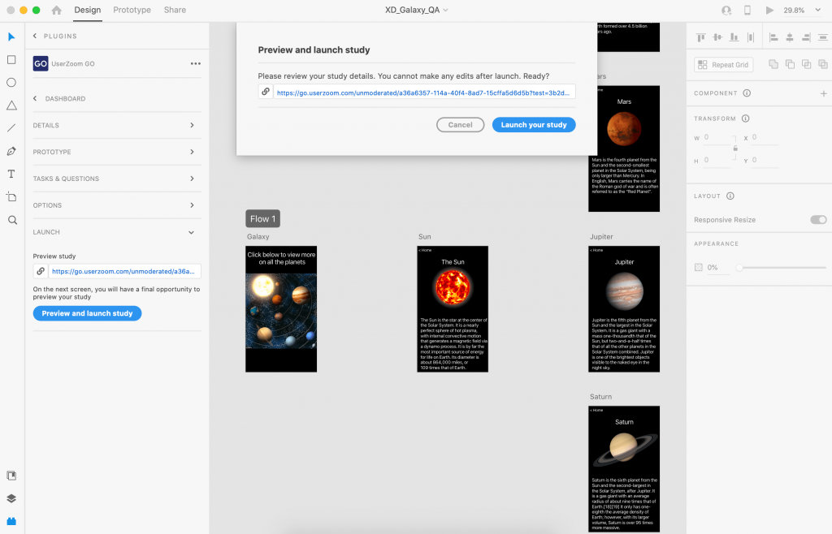Click Align left edges icon
832x534 pixels.
coord(773,37)
